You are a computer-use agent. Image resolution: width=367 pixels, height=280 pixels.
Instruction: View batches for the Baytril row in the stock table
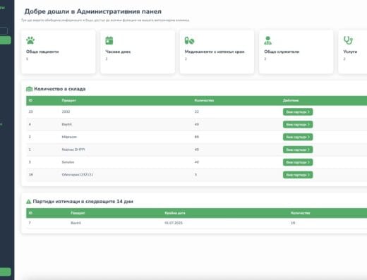tap(298, 124)
